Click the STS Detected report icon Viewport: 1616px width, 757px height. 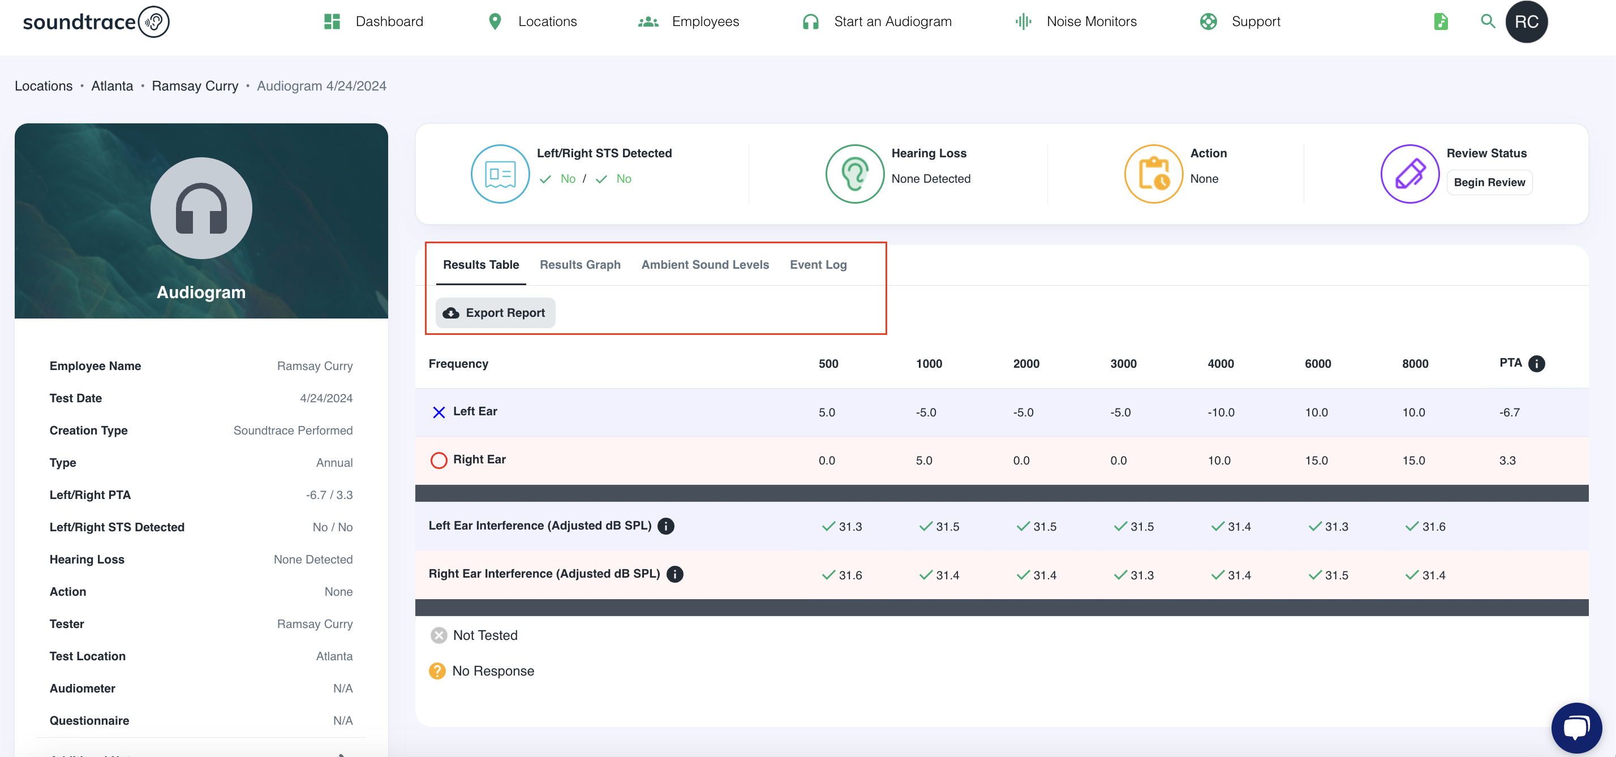tap(500, 174)
